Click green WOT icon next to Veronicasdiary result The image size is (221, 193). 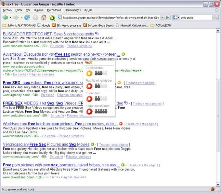pyautogui.click(x=92, y=144)
